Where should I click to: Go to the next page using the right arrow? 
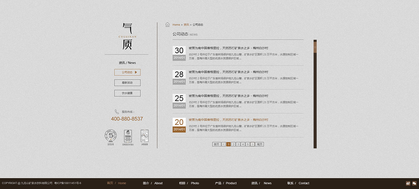pyautogui.click(x=252, y=144)
